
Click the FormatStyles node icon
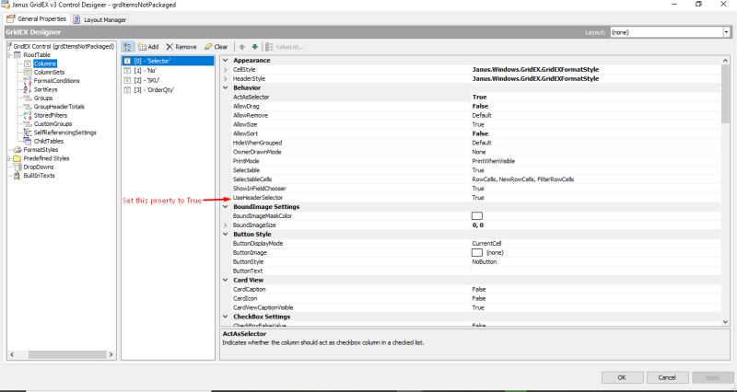tap(18, 150)
